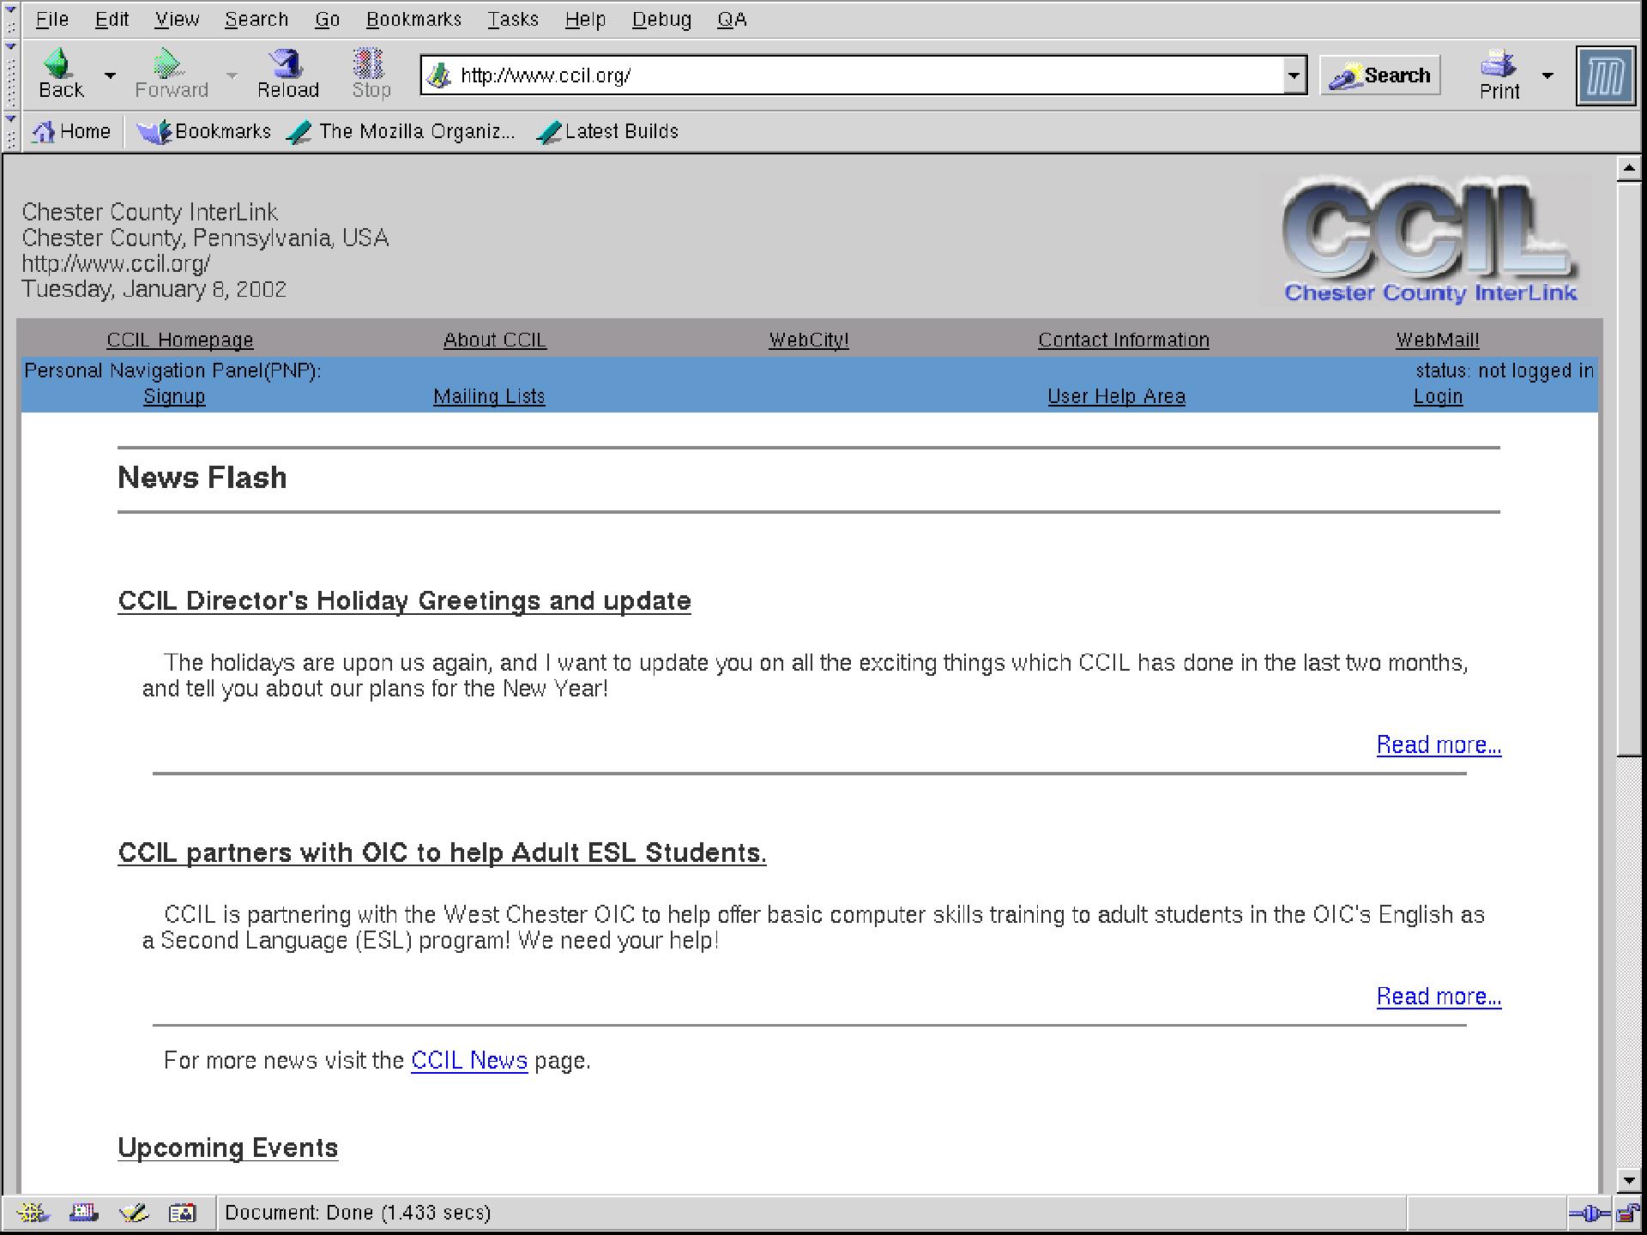Screen dimensions: 1647x1235
Task: Click the Back navigation button
Action: click(60, 74)
